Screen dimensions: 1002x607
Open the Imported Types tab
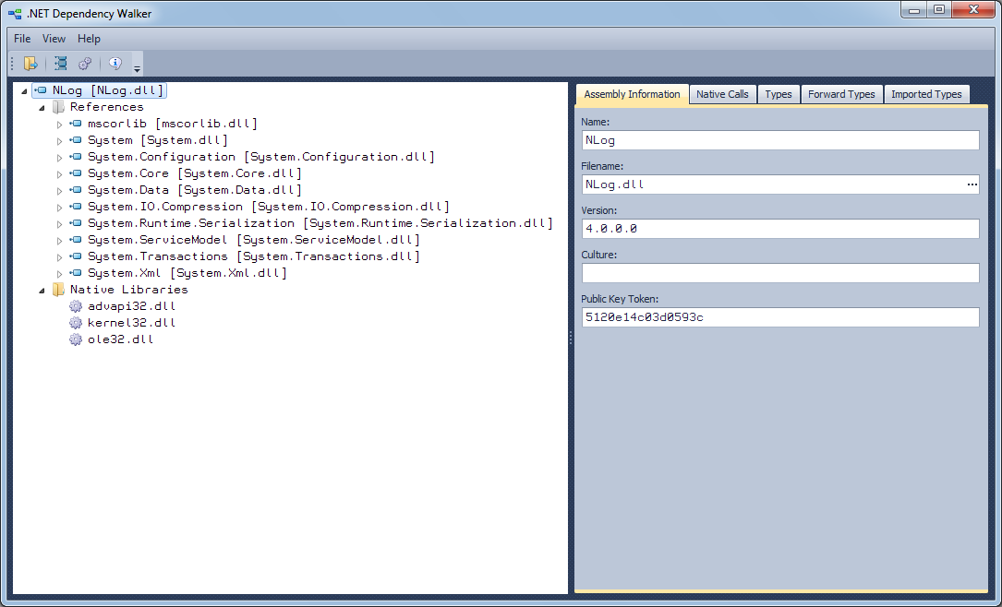[926, 94]
